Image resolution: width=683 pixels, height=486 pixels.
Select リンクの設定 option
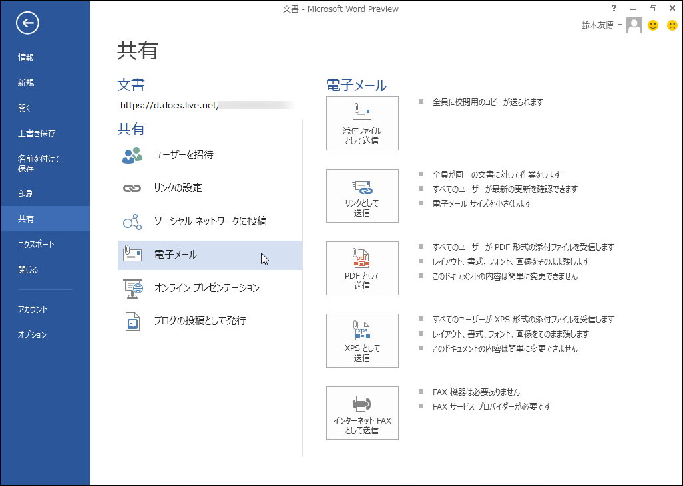point(210,188)
